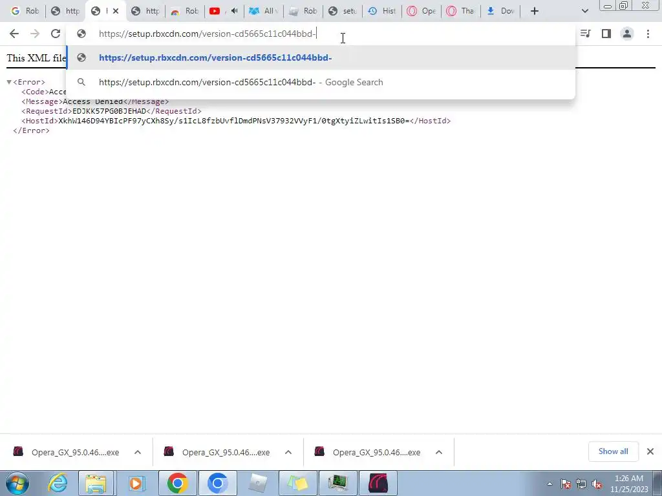Switch to the 'Ope' Opera tab
662x496 pixels.
pos(422,11)
